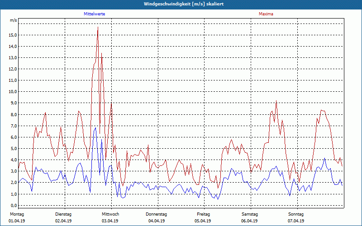Click the '03.04.19' date label
The image size is (362, 226).
coord(110,221)
